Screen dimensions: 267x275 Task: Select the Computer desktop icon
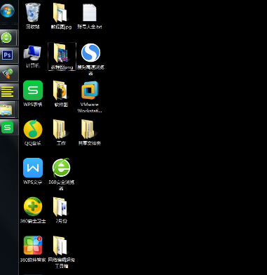33,56
